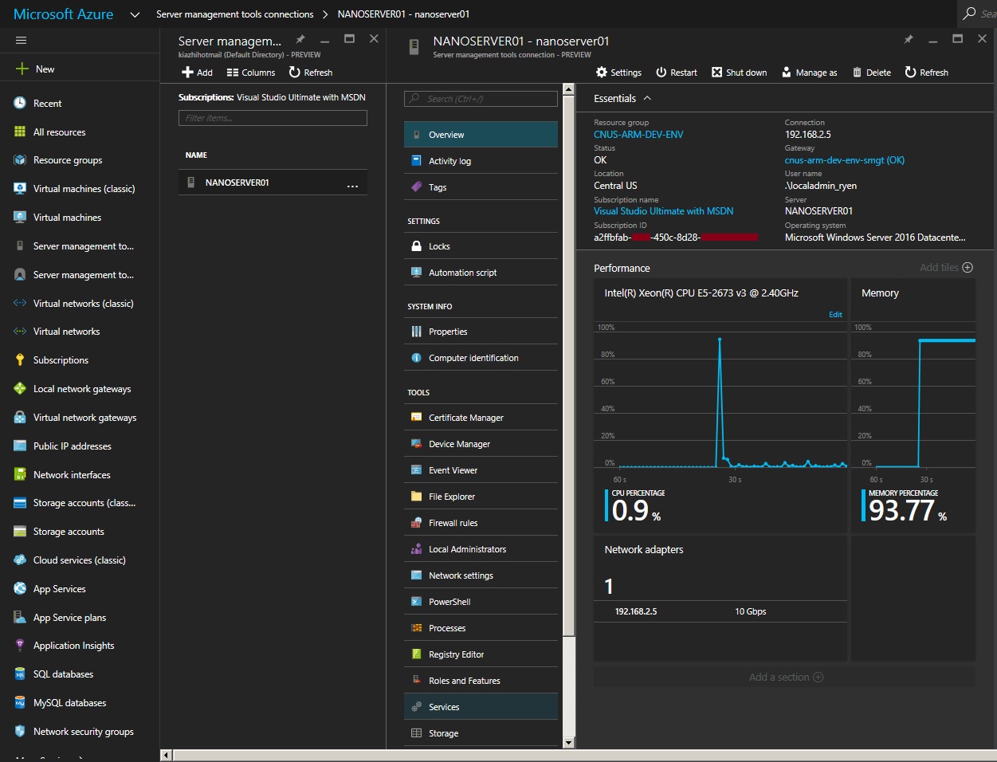Open the hamburger menu icon
997x762 pixels.
(21, 40)
